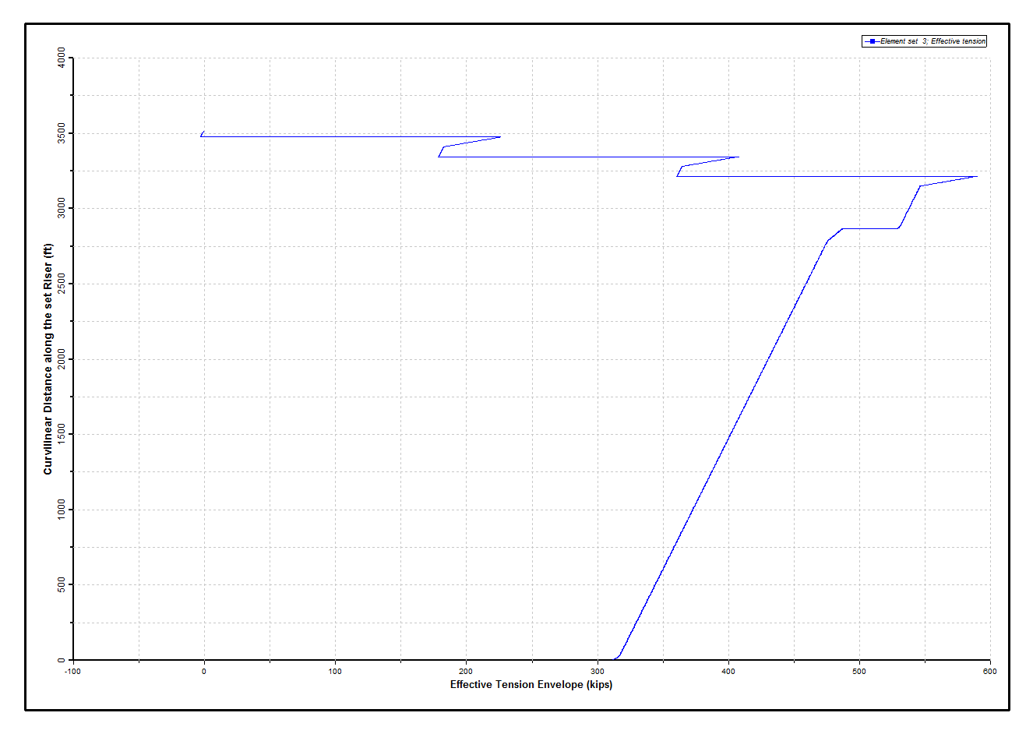1033x734 pixels.
Task: Click the y-axis tick label '3500'
Action: click(x=62, y=133)
